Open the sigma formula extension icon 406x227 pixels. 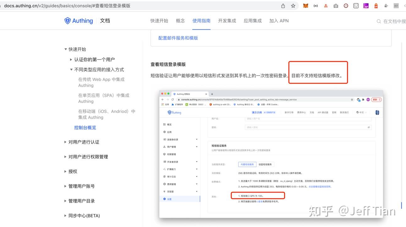click(x=356, y=6)
